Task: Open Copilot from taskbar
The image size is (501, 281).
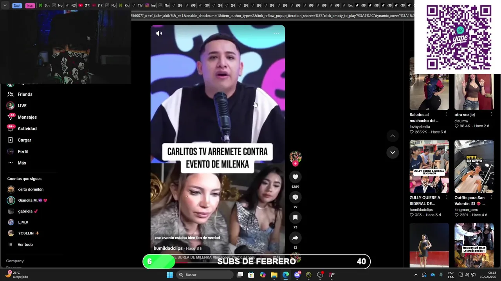Action: pos(263,275)
